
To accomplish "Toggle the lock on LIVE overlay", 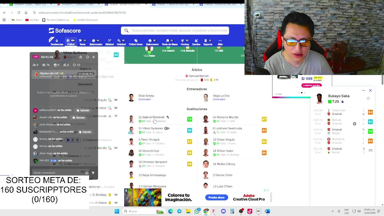I will (x=81, y=57).
